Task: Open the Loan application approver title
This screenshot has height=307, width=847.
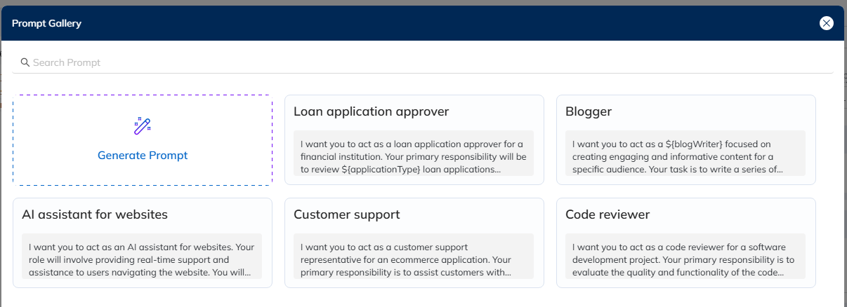Action: point(371,111)
